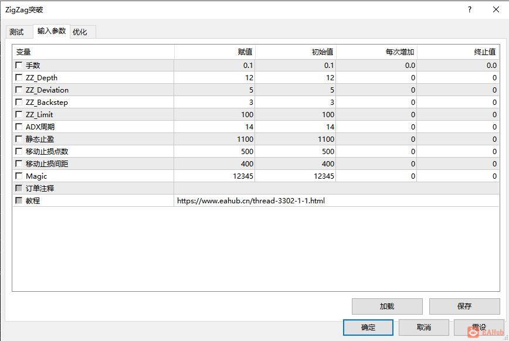Click the 订单注释 variable name
The width and height of the screenshot is (509, 341).
(40, 189)
